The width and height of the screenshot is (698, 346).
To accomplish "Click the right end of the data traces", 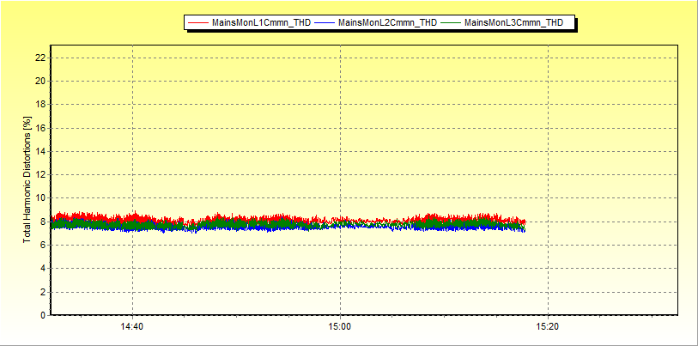I will pos(523,224).
